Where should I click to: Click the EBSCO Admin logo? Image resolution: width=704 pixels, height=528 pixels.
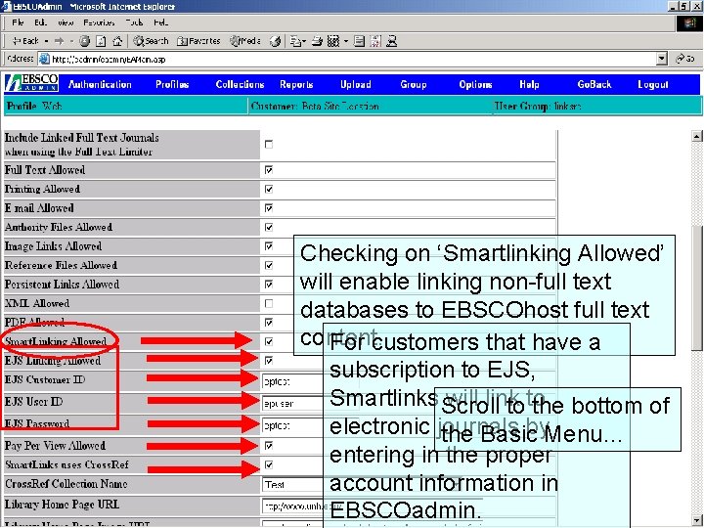[x=32, y=83]
